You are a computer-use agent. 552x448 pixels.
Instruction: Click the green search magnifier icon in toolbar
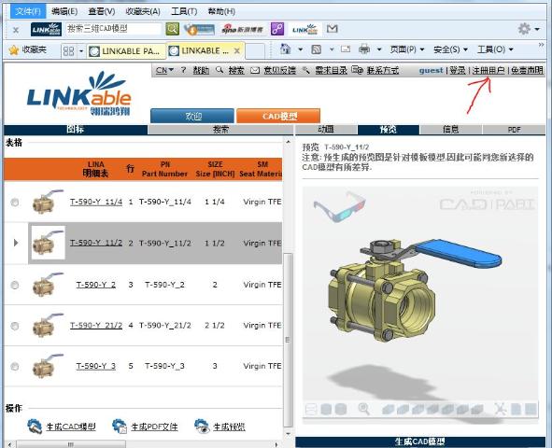[172, 29]
